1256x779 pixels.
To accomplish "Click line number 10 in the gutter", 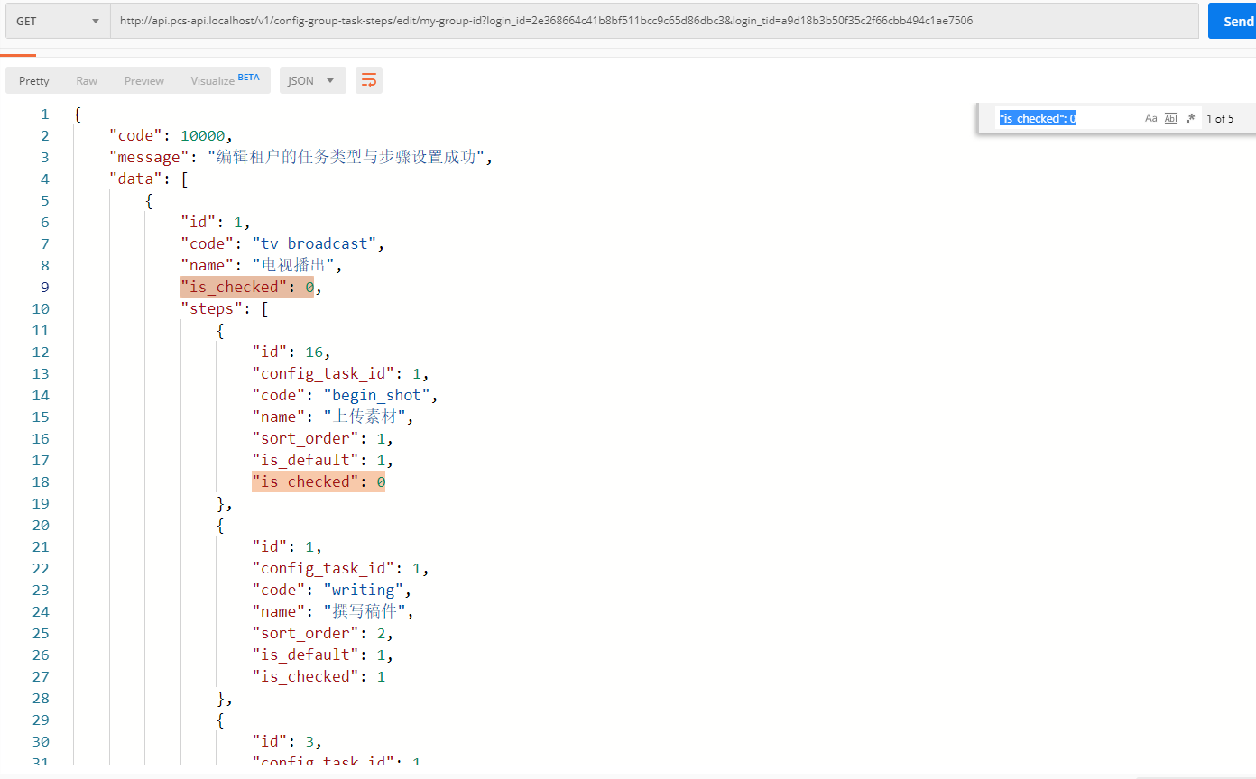I will pos(42,308).
